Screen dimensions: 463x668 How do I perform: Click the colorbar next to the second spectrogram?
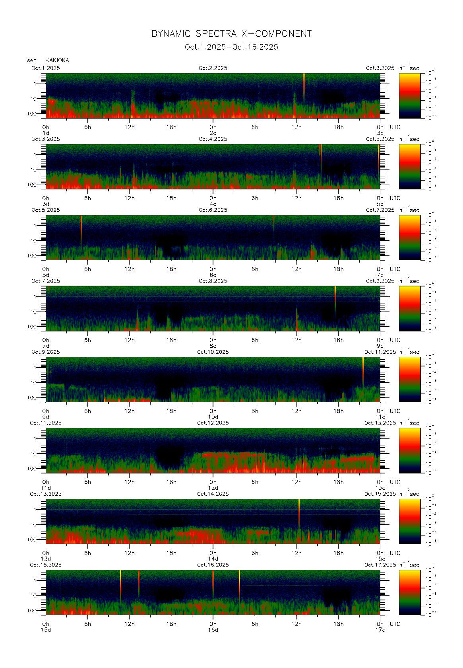click(409, 166)
